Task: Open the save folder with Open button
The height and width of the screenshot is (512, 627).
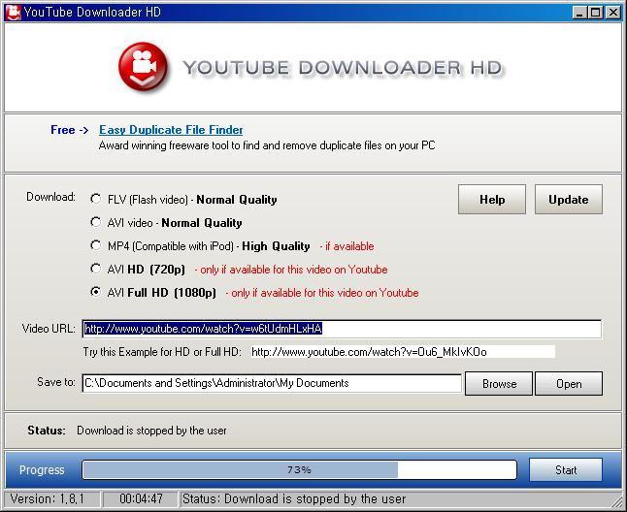Action: pyautogui.click(x=569, y=384)
